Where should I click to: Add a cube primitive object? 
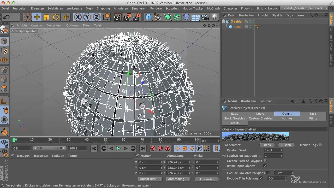[149, 17]
